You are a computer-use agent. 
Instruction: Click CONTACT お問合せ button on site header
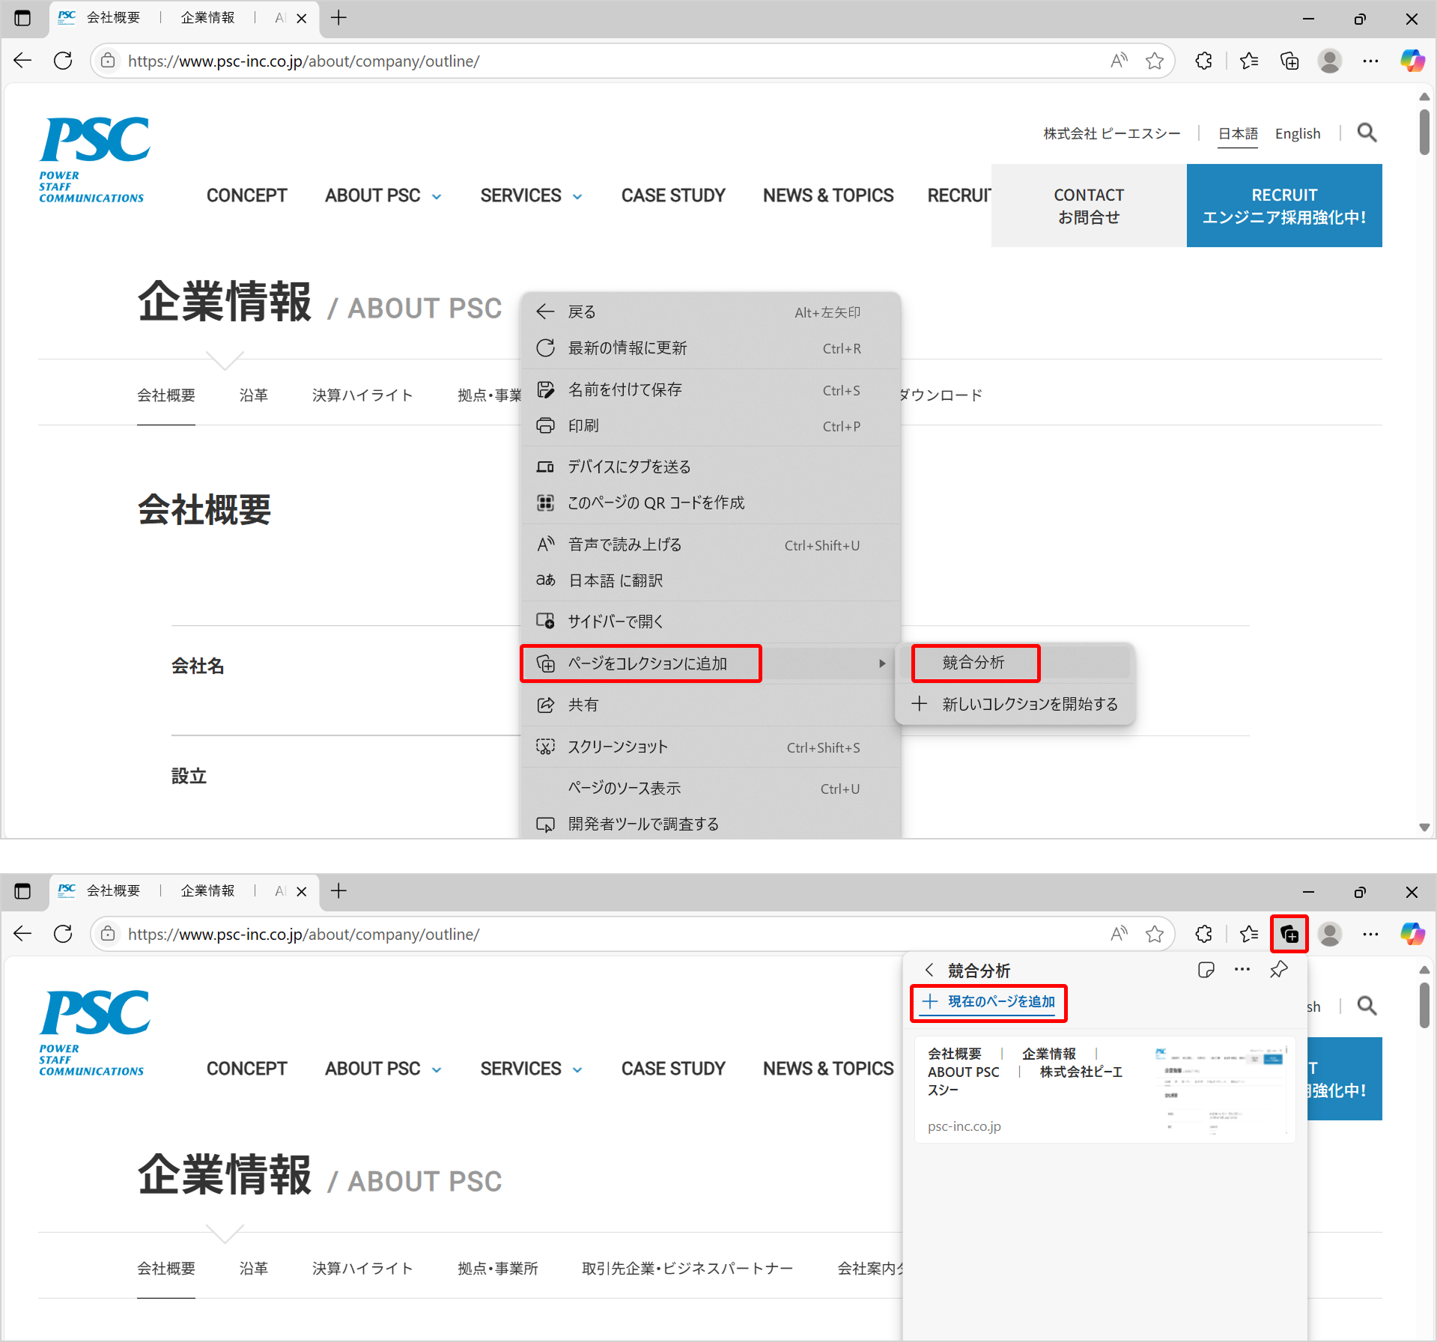pos(1088,206)
